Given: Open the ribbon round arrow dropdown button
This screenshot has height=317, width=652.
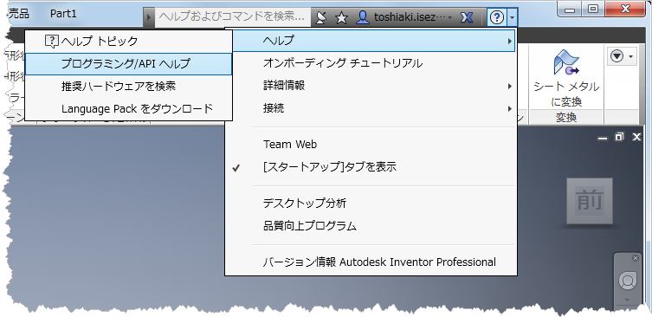Looking at the screenshot, I should 622,56.
